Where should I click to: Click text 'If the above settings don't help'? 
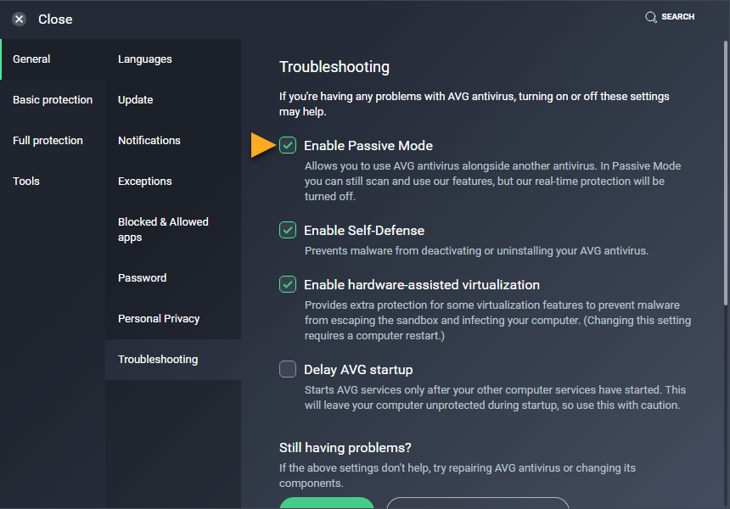tap(355, 467)
